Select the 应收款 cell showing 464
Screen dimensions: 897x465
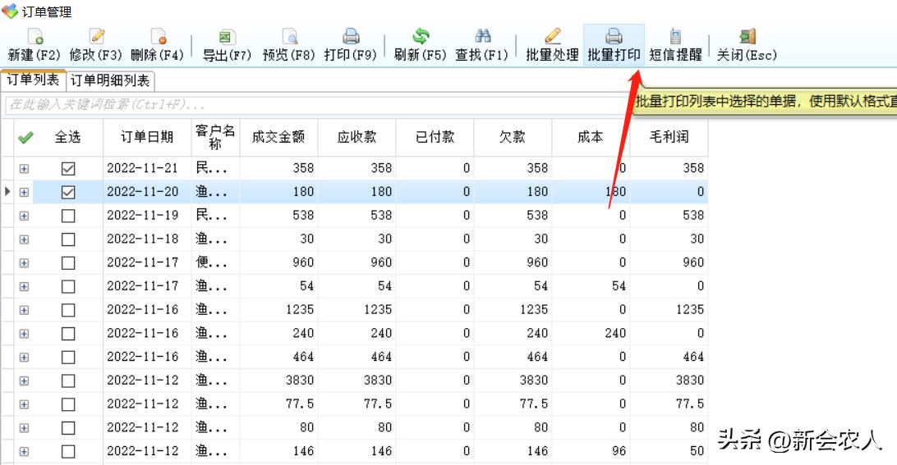(x=357, y=357)
